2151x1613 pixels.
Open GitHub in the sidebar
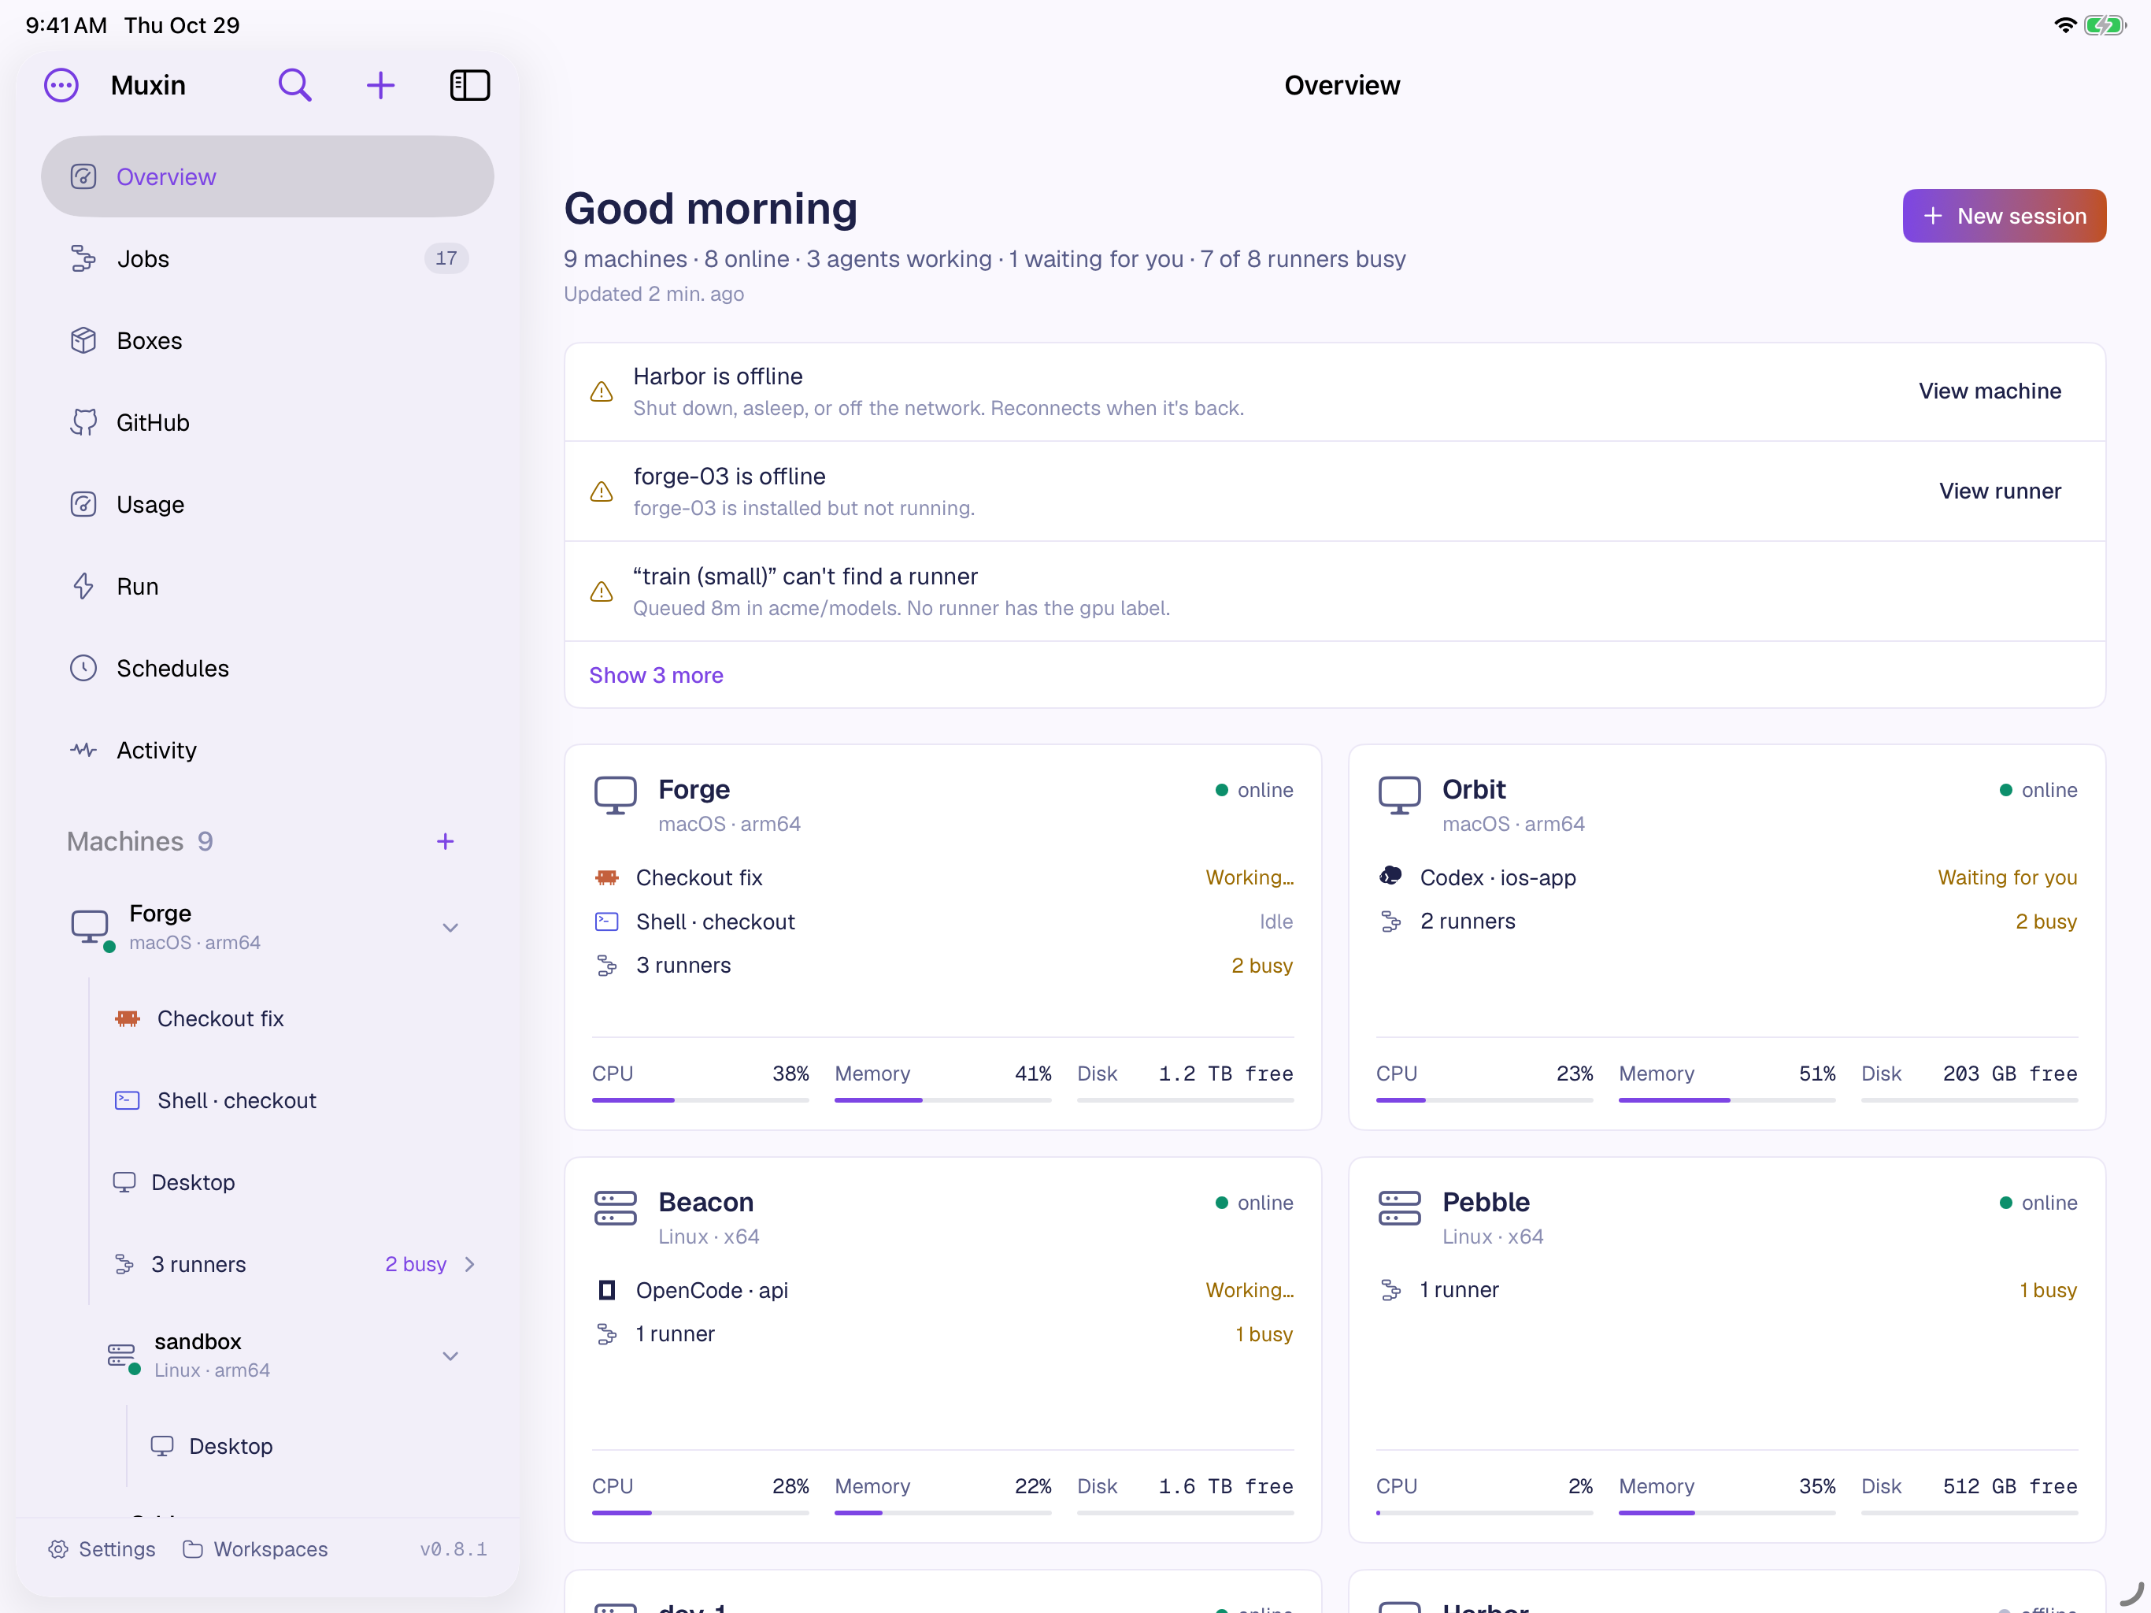[x=268, y=422]
